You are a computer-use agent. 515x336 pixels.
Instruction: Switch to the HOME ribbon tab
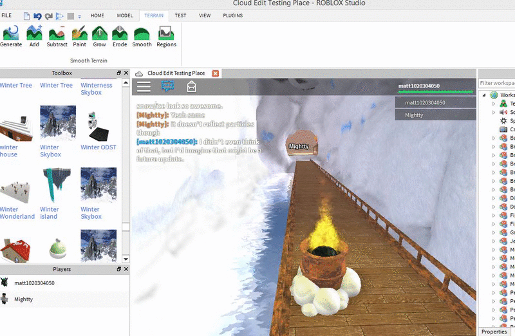point(97,15)
